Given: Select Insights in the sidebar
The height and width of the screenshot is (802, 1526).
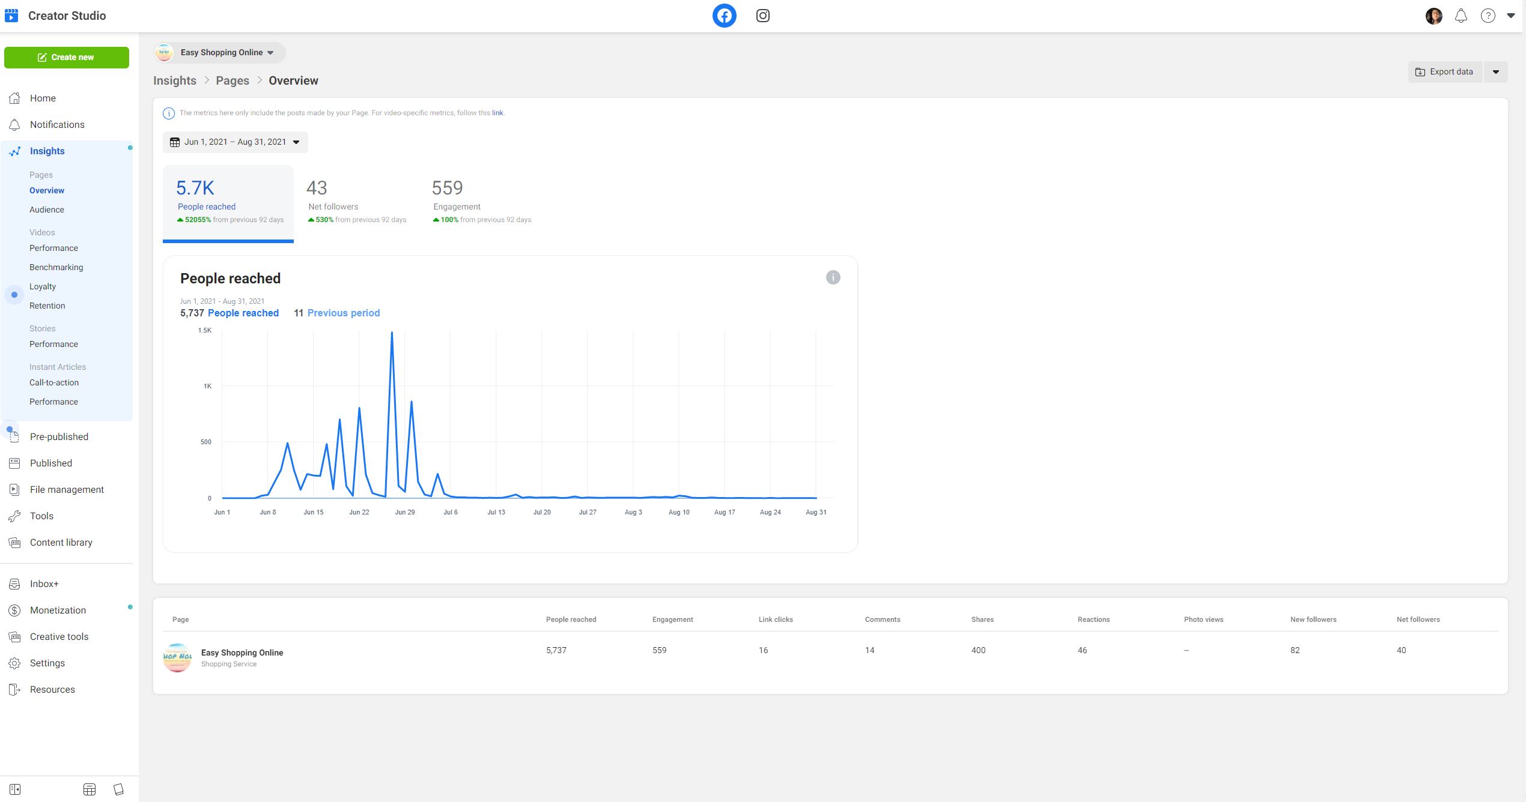Looking at the screenshot, I should (x=47, y=151).
